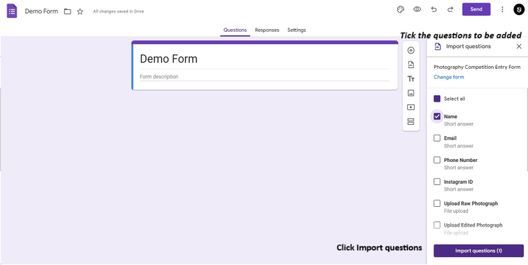Viewport: 528px width, 265px height.
Task: Tick Upload Edited Photograph checkbox
Action: pyautogui.click(x=437, y=225)
